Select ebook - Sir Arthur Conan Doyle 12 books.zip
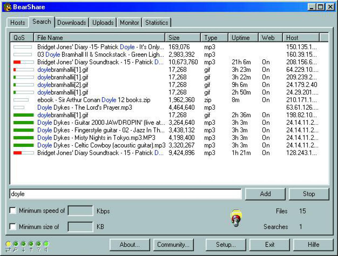The height and width of the screenshot is (256, 338). [x=94, y=100]
